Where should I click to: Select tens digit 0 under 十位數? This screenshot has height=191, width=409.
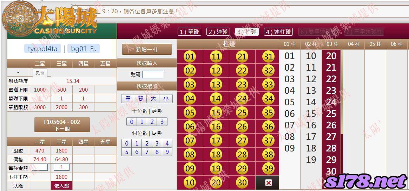coord(132,122)
